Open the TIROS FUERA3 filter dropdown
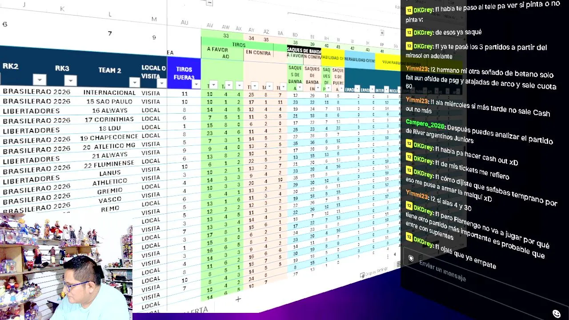This screenshot has height=320, width=569. point(196,84)
